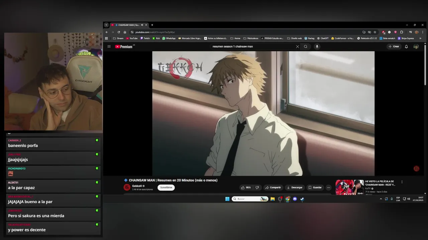Open the Mercado Libre bookmark
The width and height of the screenshot is (428, 240).
click(190, 38)
